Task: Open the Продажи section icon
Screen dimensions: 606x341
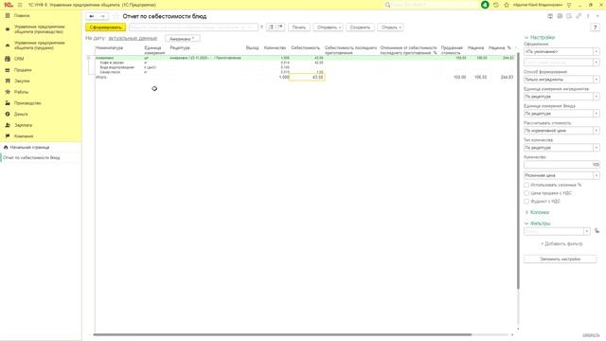Action: click(x=7, y=70)
